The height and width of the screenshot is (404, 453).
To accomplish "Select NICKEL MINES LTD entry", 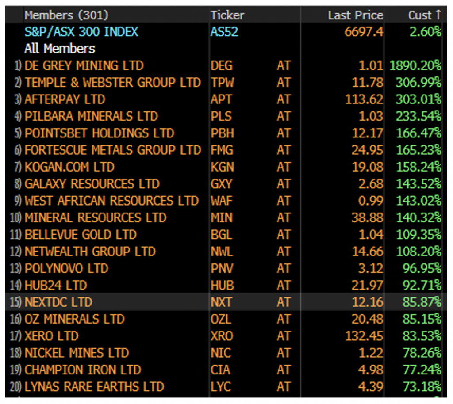I will (77, 353).
